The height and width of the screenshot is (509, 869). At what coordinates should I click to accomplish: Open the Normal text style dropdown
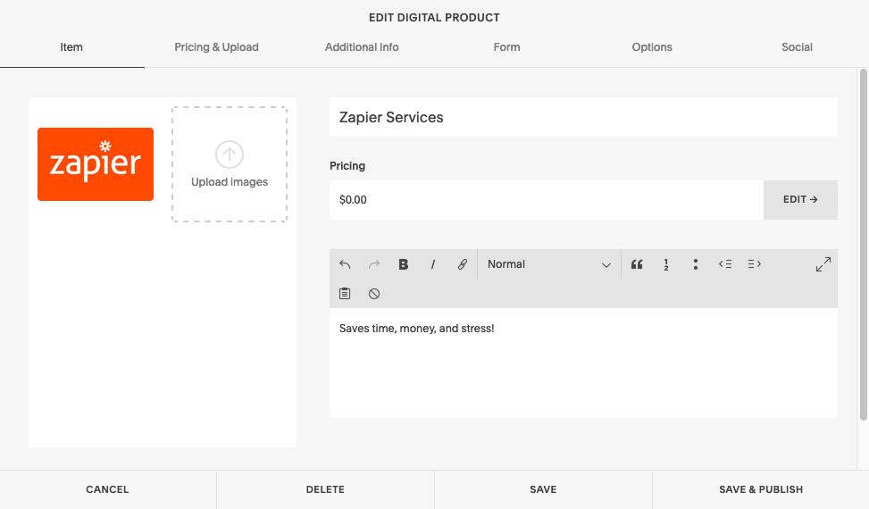(x=548, y=264)
